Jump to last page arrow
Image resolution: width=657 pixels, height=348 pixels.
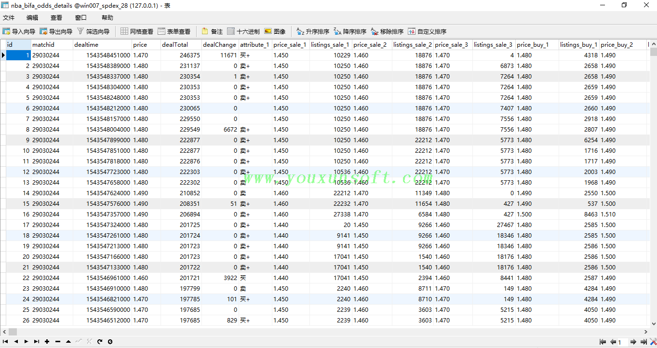[643, 342]
